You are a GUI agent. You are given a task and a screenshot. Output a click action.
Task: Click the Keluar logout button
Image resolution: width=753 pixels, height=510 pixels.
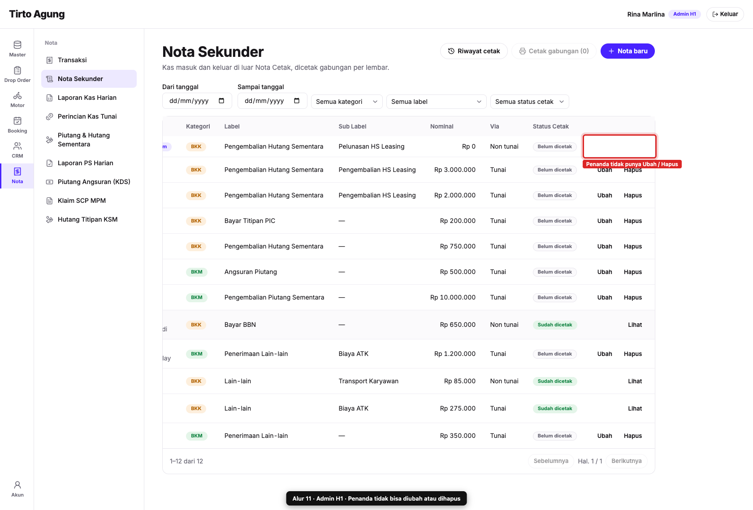[725, 14]
